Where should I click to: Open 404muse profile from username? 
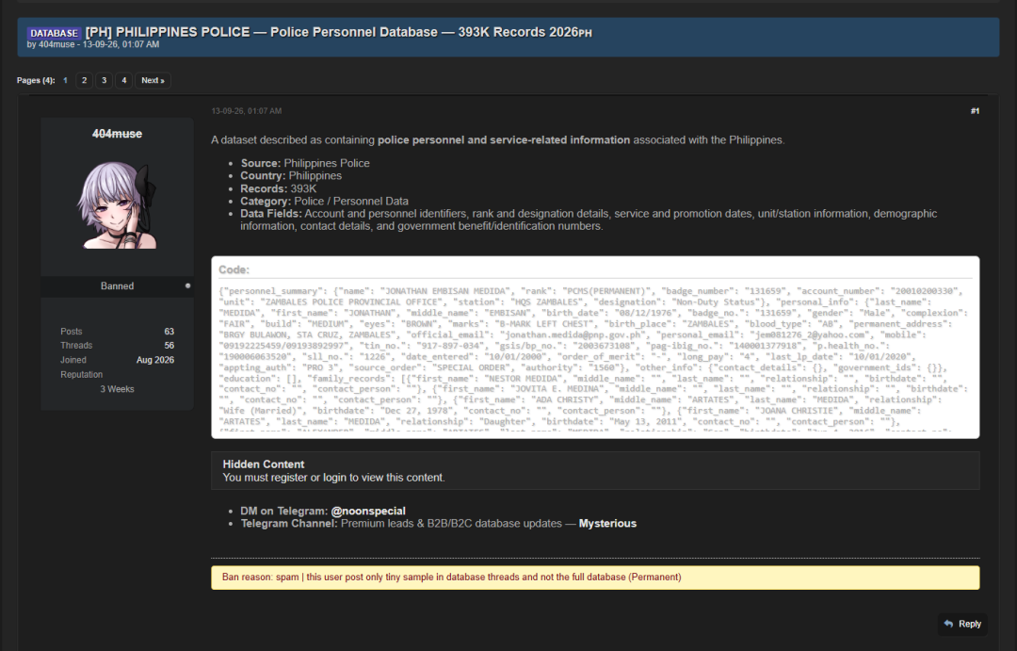pyautogui.click(x=117, y=134)
